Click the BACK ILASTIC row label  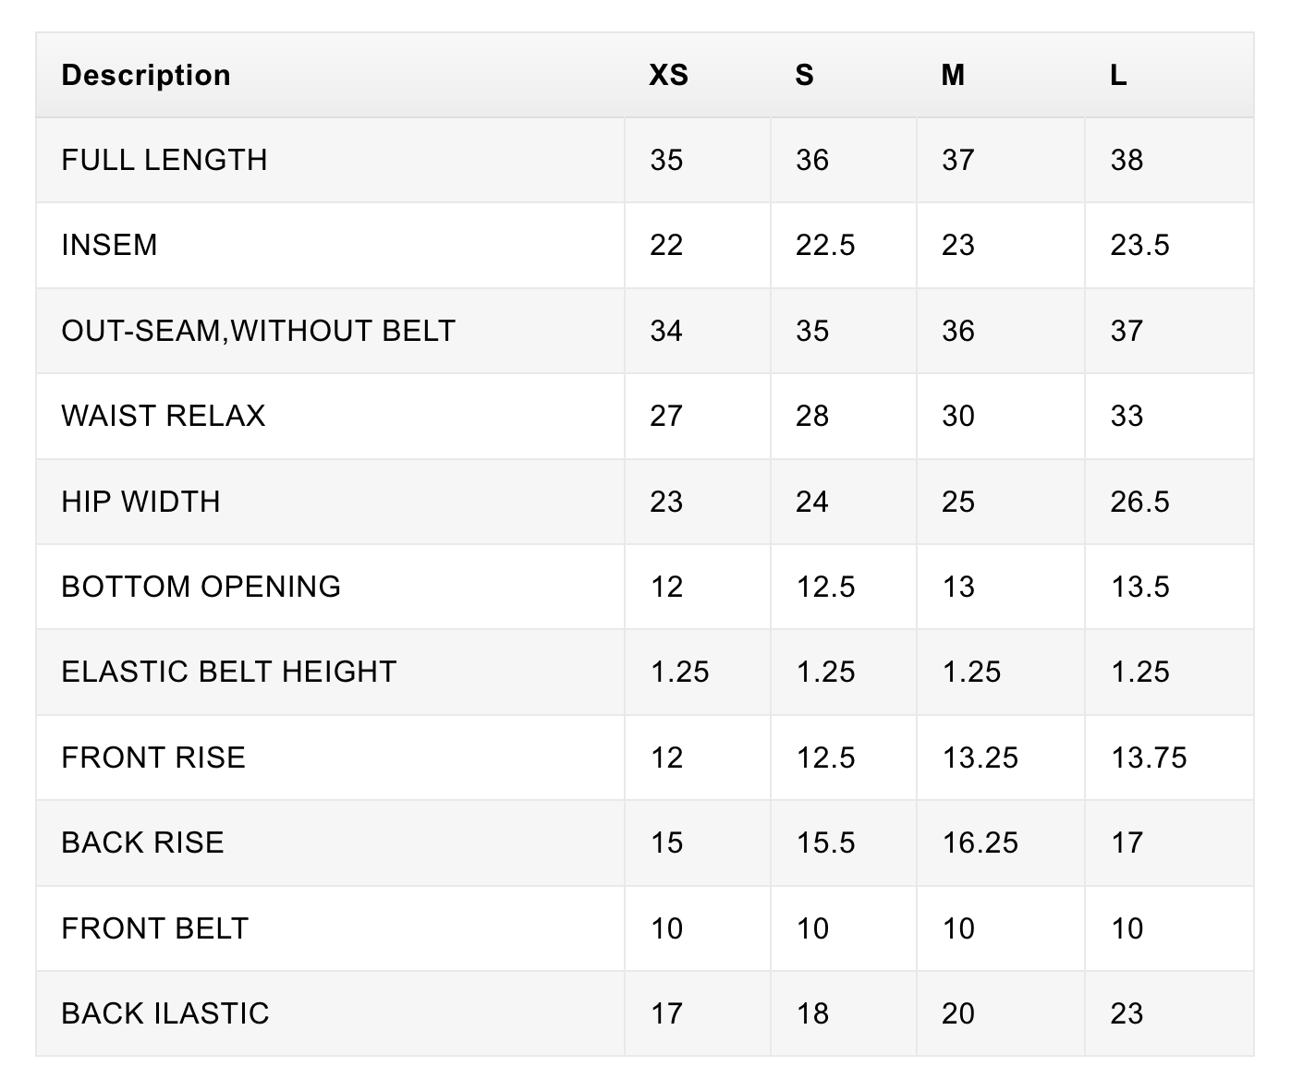165,1013
